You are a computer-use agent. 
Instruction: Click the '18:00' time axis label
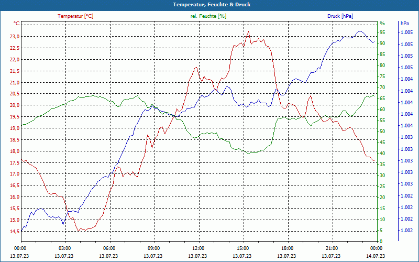287,248
